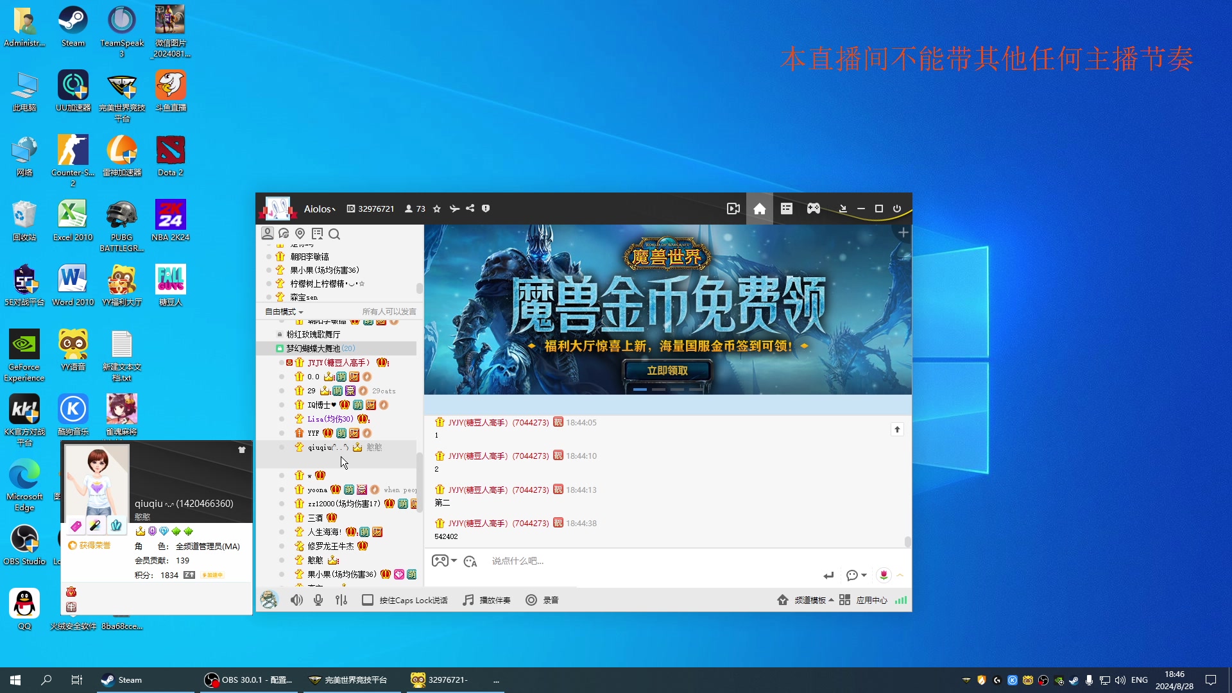Toggle the 按住Caps Lock说话 checkbox
Viewport: 1232px width, 693px height.
pyautogui.click(x=367, y=600)
